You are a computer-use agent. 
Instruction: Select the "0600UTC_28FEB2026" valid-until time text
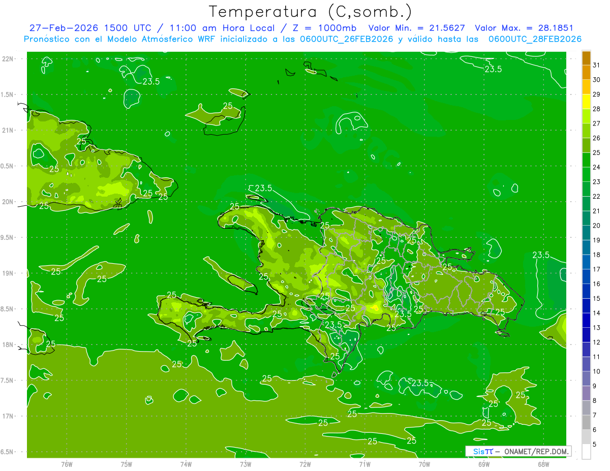(x=535, y=39)
